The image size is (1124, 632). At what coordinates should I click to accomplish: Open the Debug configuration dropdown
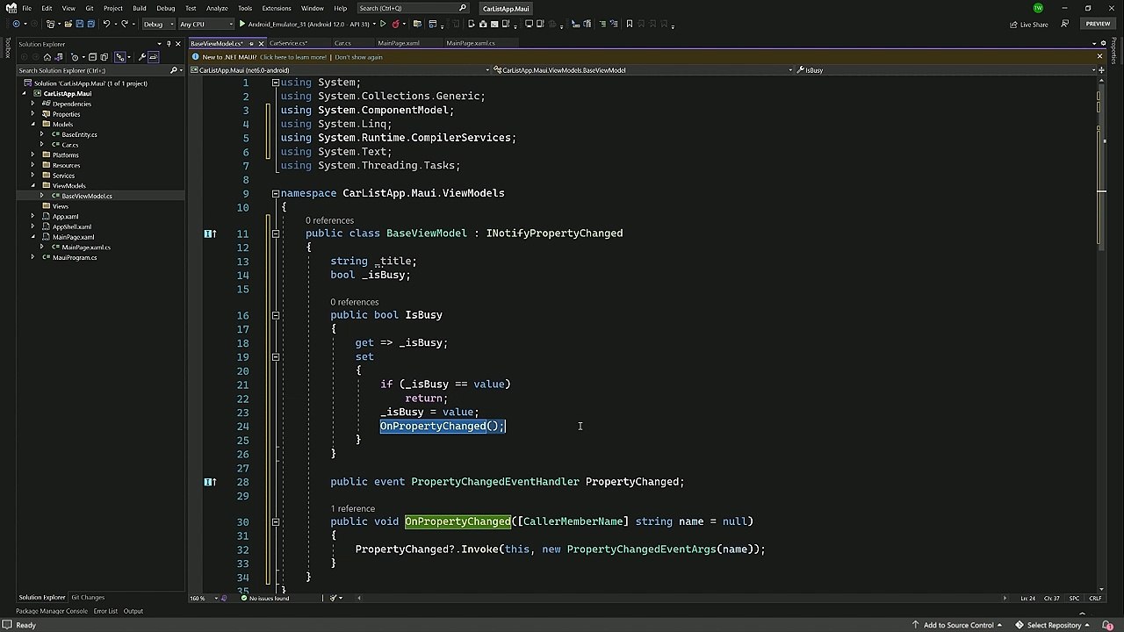click(x=159, y=24)
